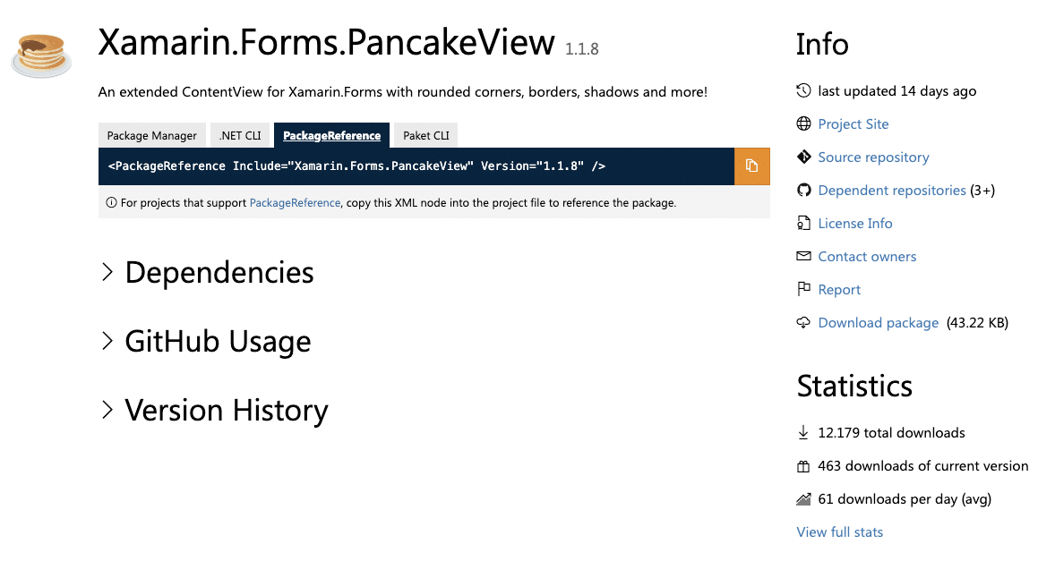The image size is (1055, 561).
Task: Click the pancake stack package logo
Action: tap(40, 56)
